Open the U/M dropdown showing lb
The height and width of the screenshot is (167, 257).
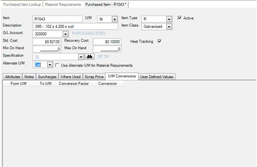[114, 19]
